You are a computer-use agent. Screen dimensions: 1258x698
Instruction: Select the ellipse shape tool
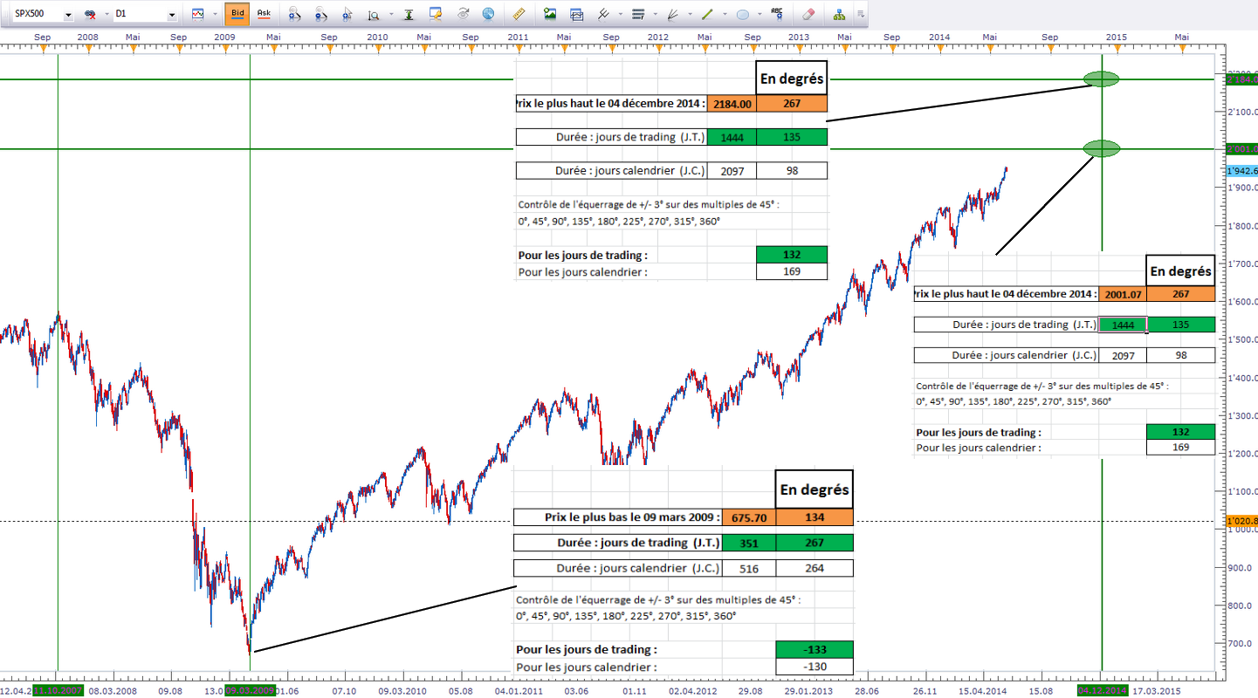click(743, 15)
